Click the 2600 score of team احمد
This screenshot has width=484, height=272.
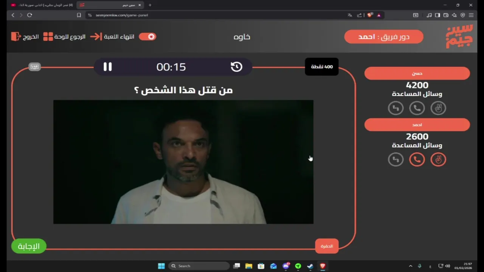click(x=417, y=137)
